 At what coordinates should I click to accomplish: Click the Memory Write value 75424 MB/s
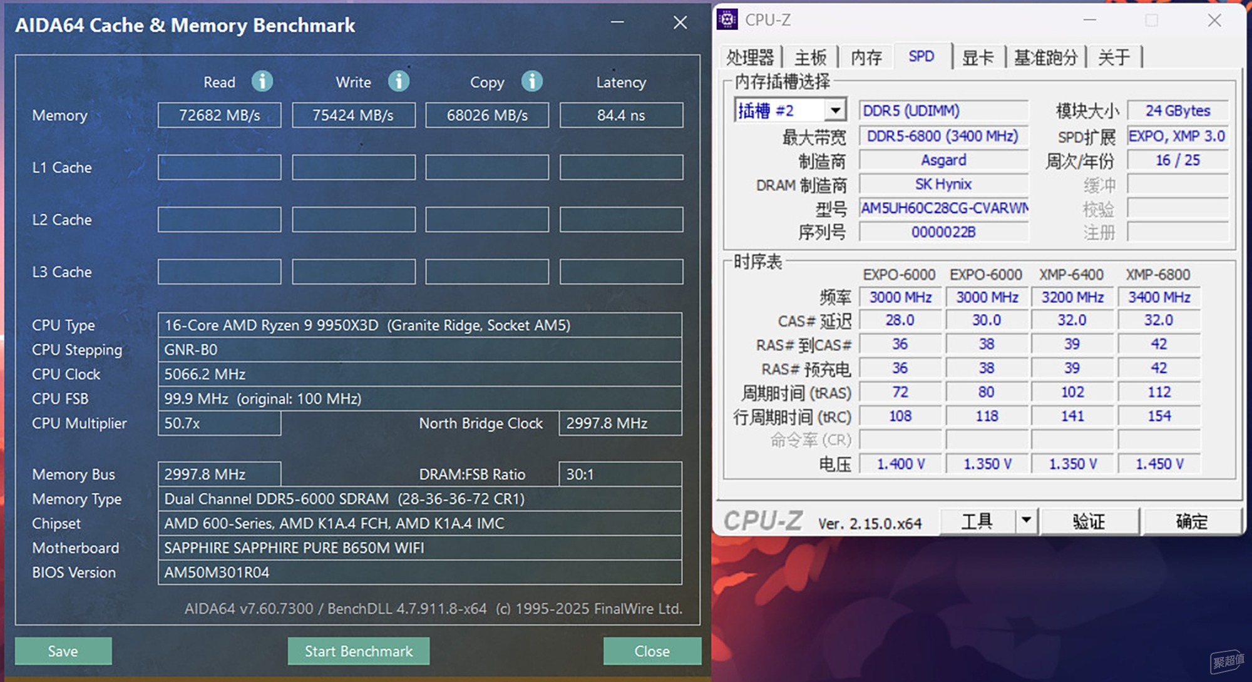click(354, 115)
